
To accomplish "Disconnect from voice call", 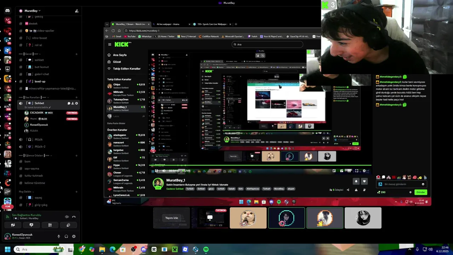I will pyautogui.click(x=74, y=217).
